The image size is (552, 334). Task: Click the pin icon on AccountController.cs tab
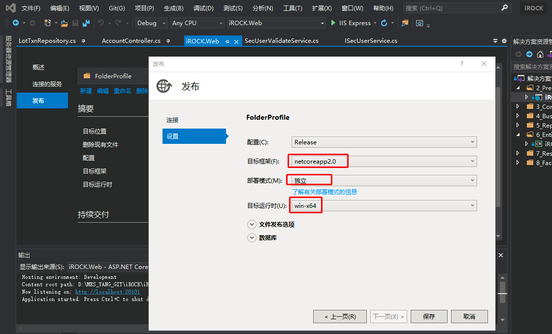pyautogui.click(x=168, y=41)
